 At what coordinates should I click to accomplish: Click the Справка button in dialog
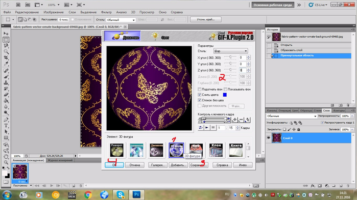(222, 165)
